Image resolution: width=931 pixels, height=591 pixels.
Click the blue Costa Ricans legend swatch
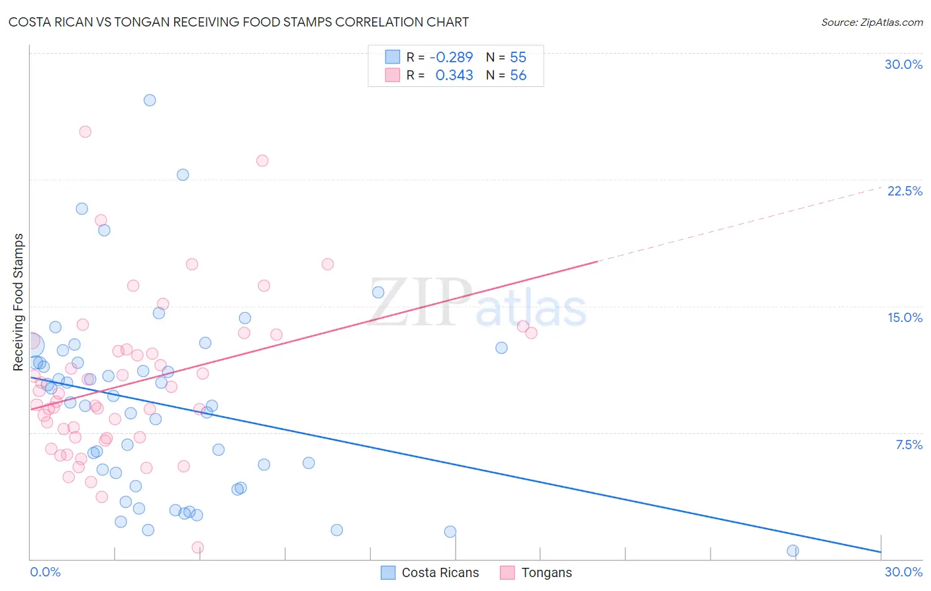click(x=388, y=572)
